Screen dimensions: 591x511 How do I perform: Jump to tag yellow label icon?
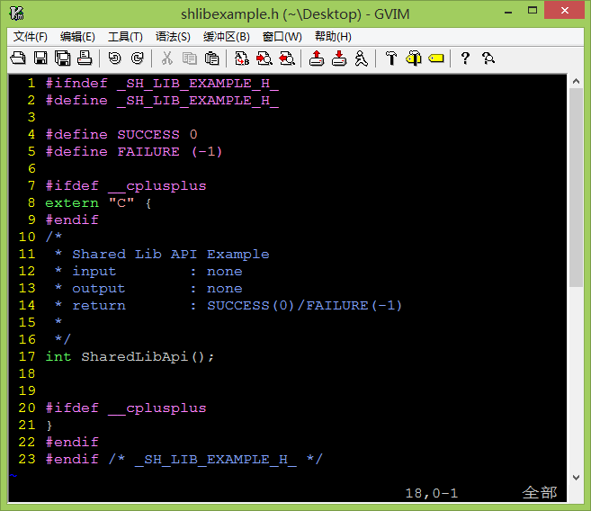[x=436, y=58]
